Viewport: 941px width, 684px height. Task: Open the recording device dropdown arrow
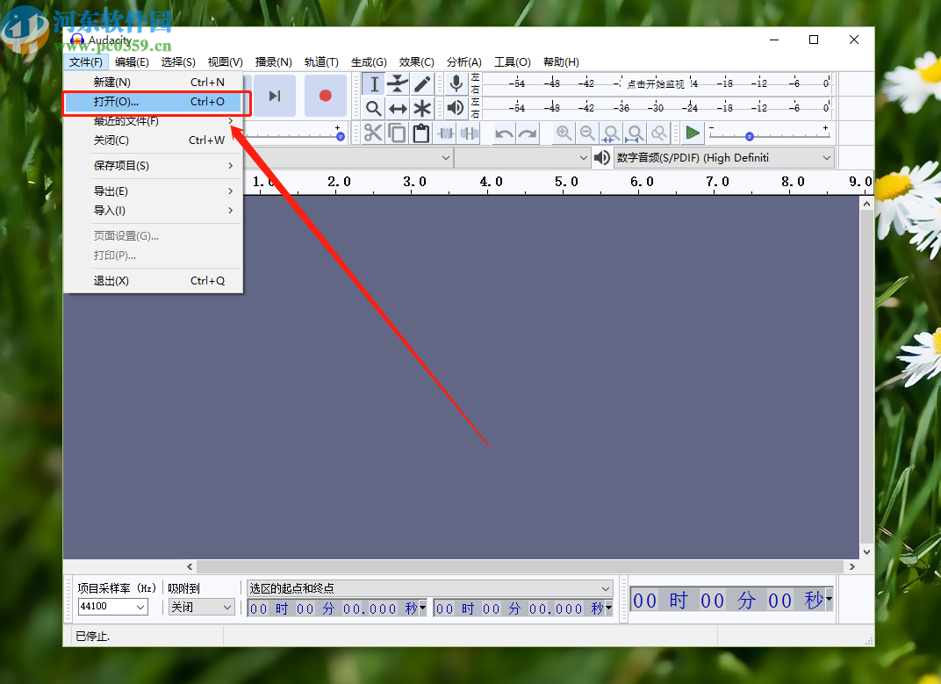445,158
